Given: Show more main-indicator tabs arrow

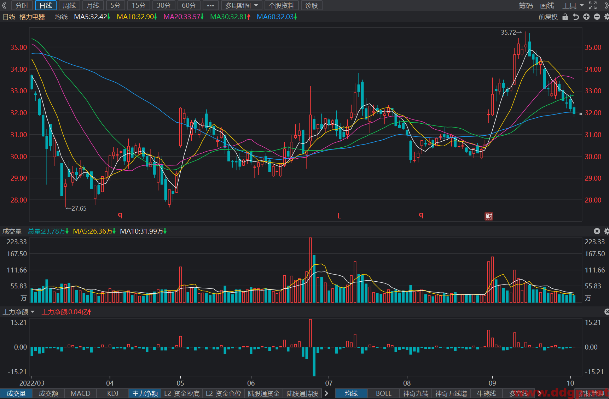Looking at the screenshot, I should [540, 393].
